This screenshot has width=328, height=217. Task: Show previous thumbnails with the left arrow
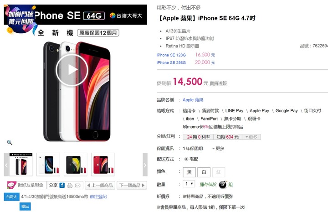6,165
